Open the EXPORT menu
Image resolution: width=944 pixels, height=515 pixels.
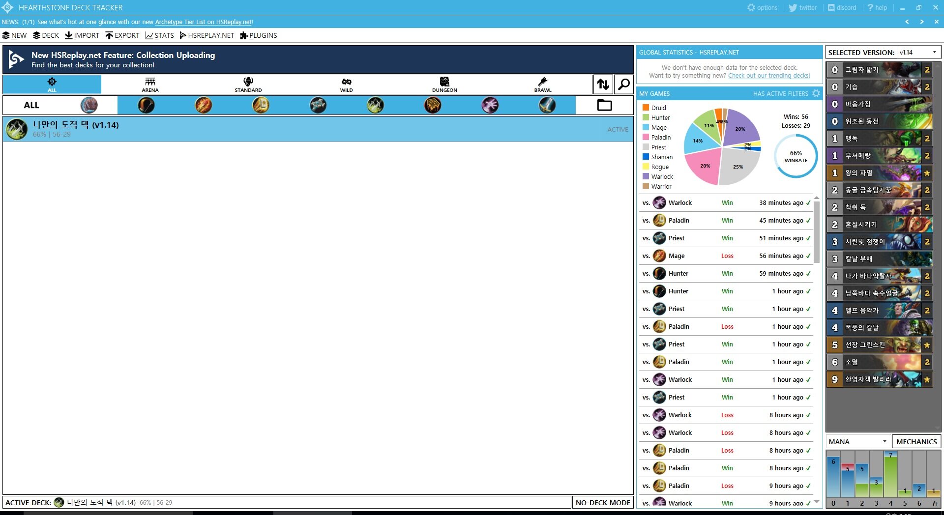click(122, 35)
